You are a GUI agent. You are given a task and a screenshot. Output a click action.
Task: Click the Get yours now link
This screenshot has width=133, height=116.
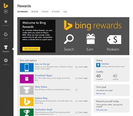(102, 110)
